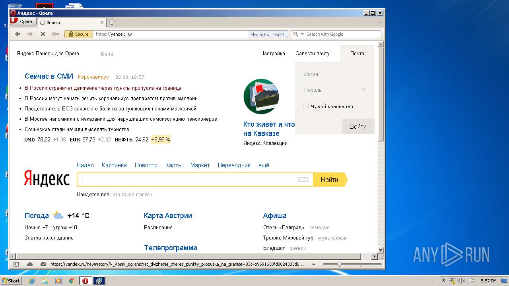Open Opera Link cloud icon

30,264
